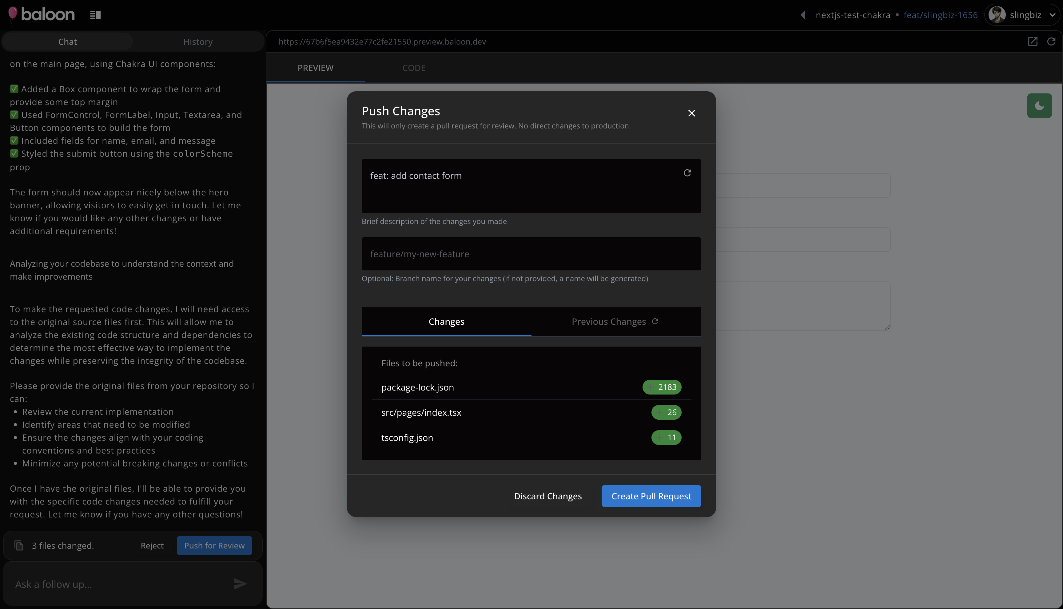Image resolution: width=1063 pixels, height=609 pixels.
Task: Click the sidebar collapse icon near the logo
Action: point(95,15)
